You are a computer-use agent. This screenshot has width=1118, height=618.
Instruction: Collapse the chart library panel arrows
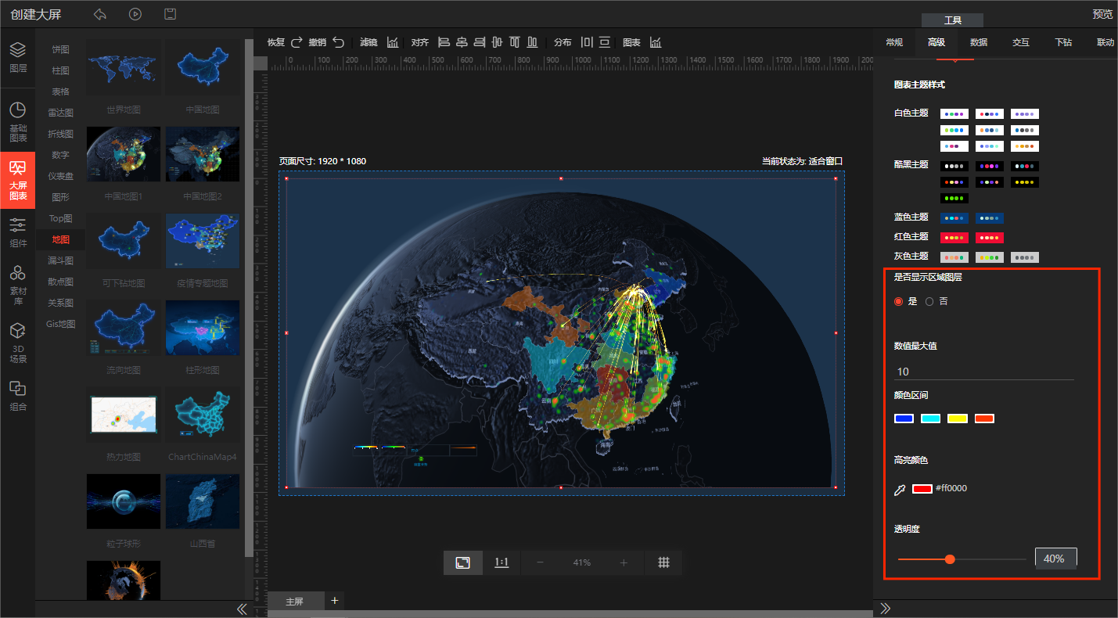(242, 609)
